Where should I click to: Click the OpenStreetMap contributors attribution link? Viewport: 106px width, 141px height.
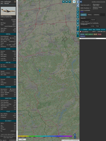pos(70,140)
